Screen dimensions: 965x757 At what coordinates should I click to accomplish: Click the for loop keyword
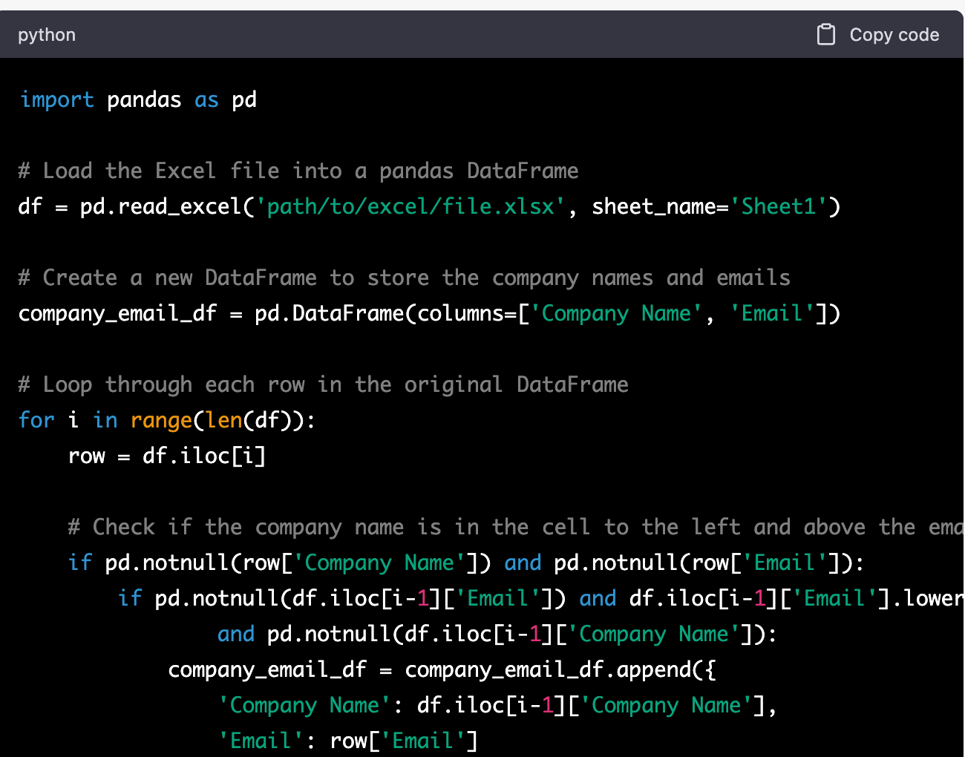(36, 419)
